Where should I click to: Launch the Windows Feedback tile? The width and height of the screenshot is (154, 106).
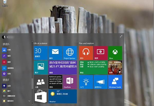[115, 82]
